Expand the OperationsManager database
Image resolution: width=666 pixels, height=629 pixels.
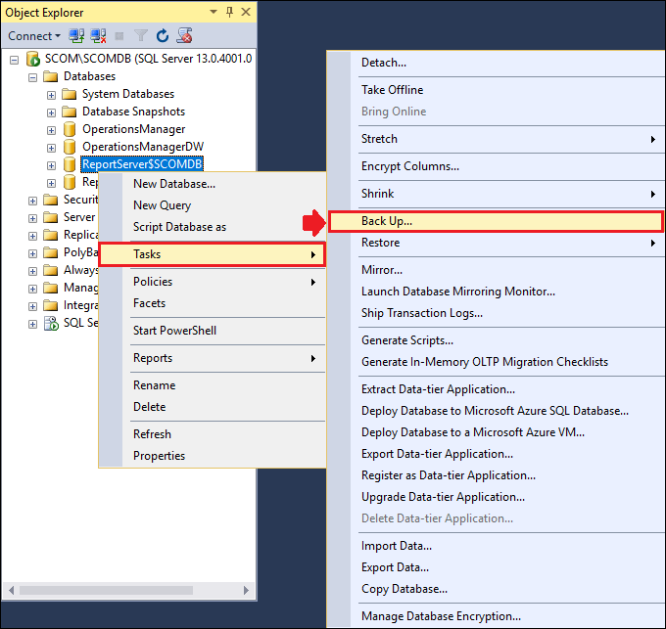click(x=51, y=130)
